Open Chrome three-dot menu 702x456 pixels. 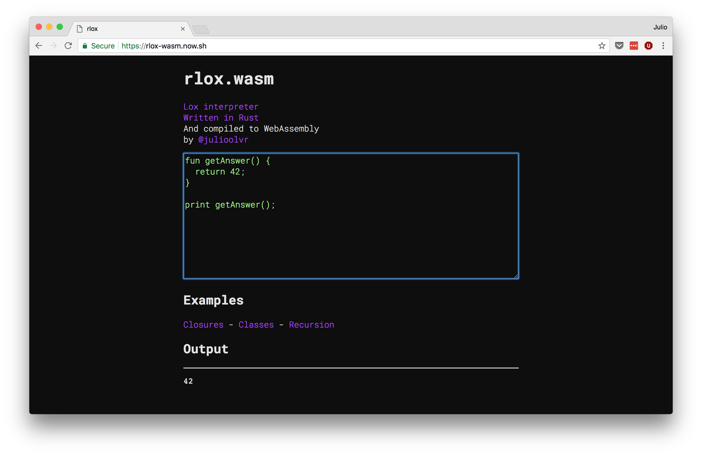[x=663, y=46]
